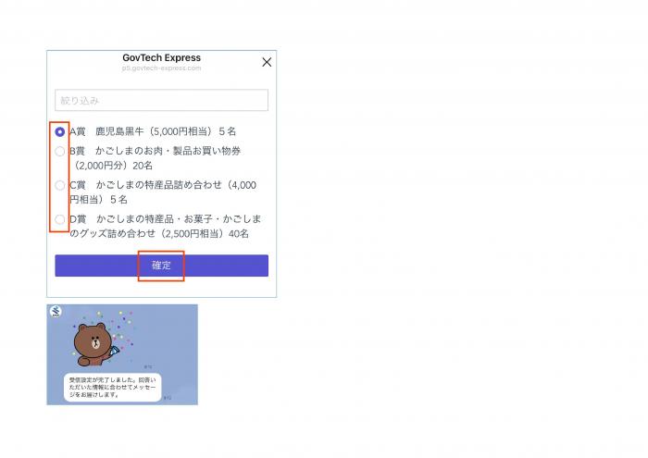Viewport: 648px width, 458px height.
Task: Select the A賞 鹿児島黒牛 radio button
Action: tap(60, 131)
